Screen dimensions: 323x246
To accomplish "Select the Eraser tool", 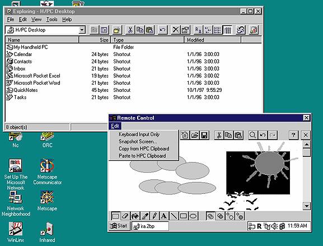I will pyautogui.click(x=125, y=216).
